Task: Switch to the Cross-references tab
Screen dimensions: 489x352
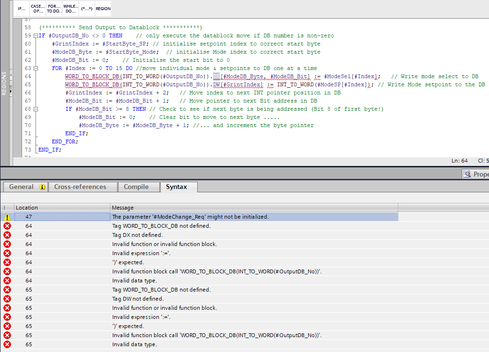Action: click(80, 187)
